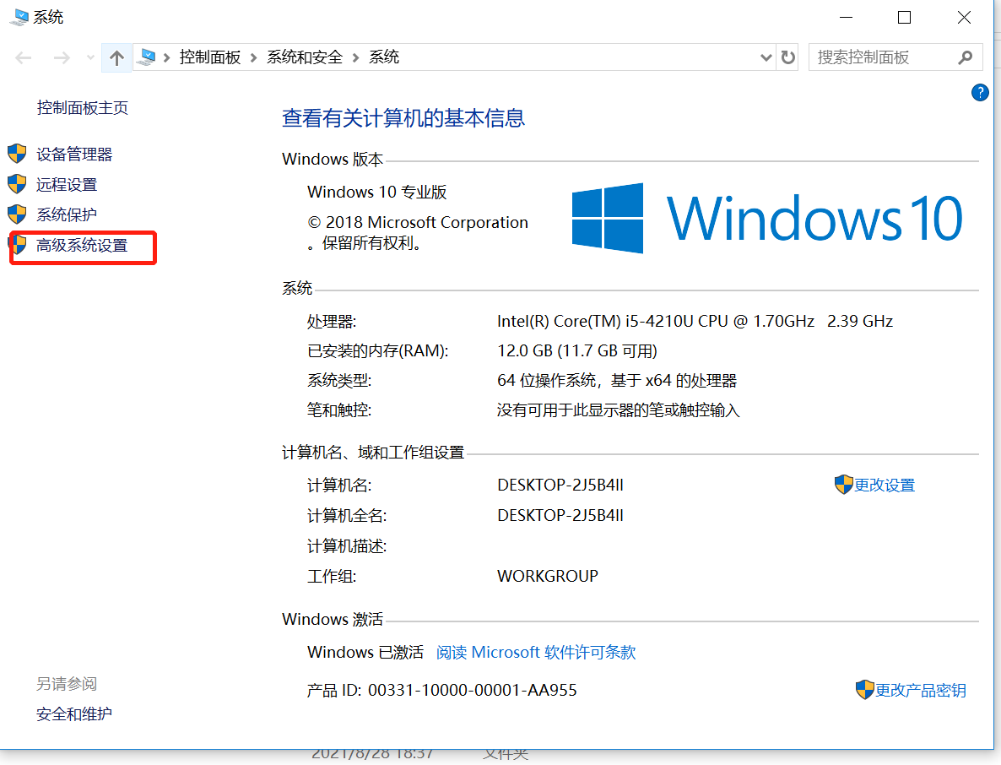
Task: Minimize the 系统 window
Action: (x=847, y=17)
